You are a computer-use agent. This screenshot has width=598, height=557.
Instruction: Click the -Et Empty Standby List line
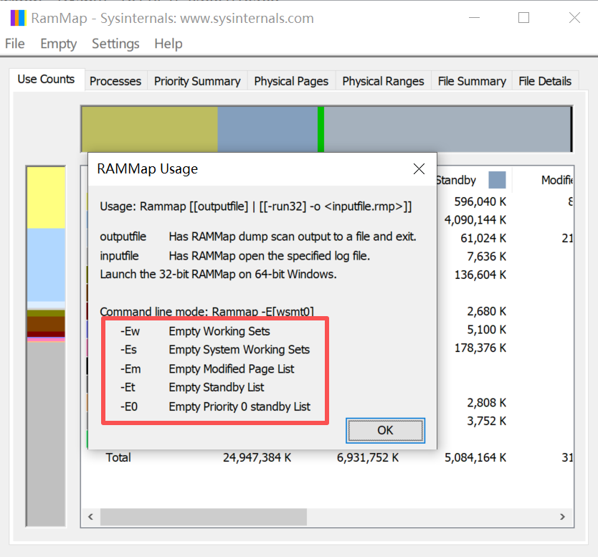coord(192,387)
